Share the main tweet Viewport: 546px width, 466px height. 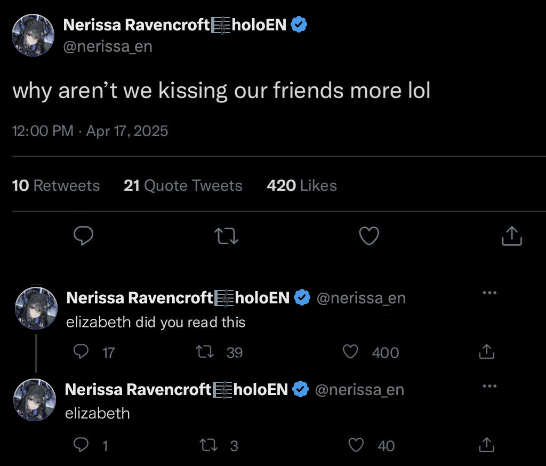click(x=511, y=236)
